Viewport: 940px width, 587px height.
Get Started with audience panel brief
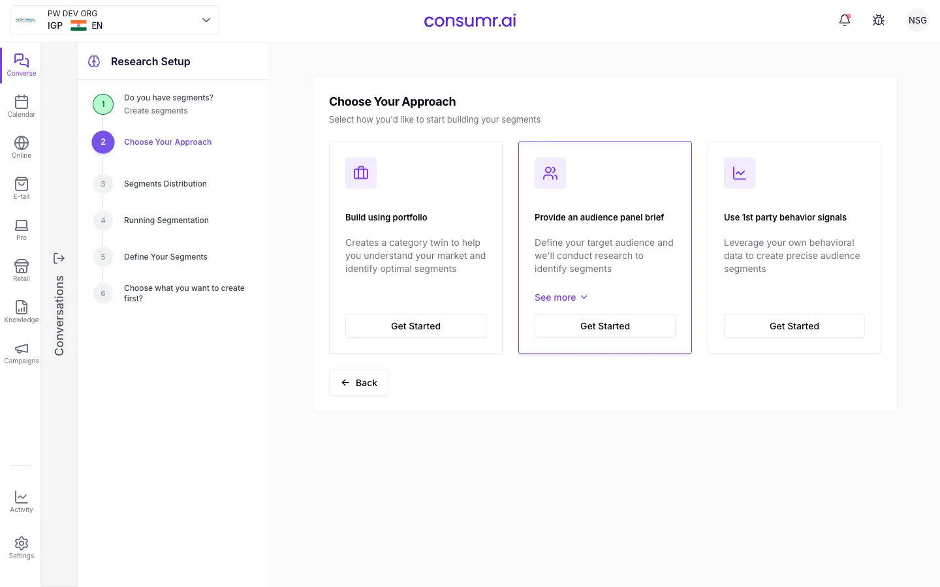coord(605,326)
